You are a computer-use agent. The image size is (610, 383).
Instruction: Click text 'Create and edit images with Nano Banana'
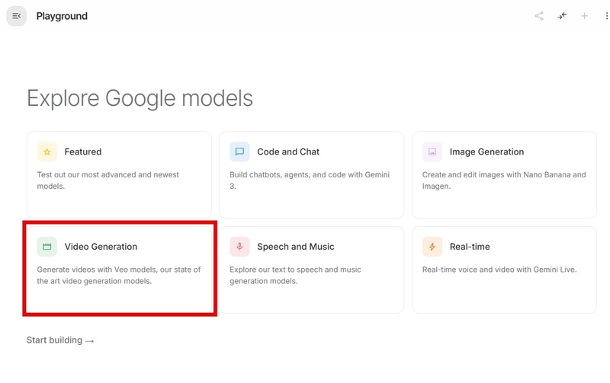click(x=496, y=175)
